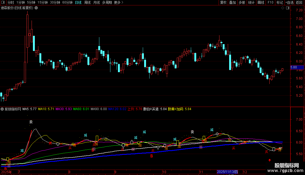This screenshot has height=175, width=305.
Task: Open the 股朋指标网 indicator dropdown arrow
Action: tap(2, 109)
